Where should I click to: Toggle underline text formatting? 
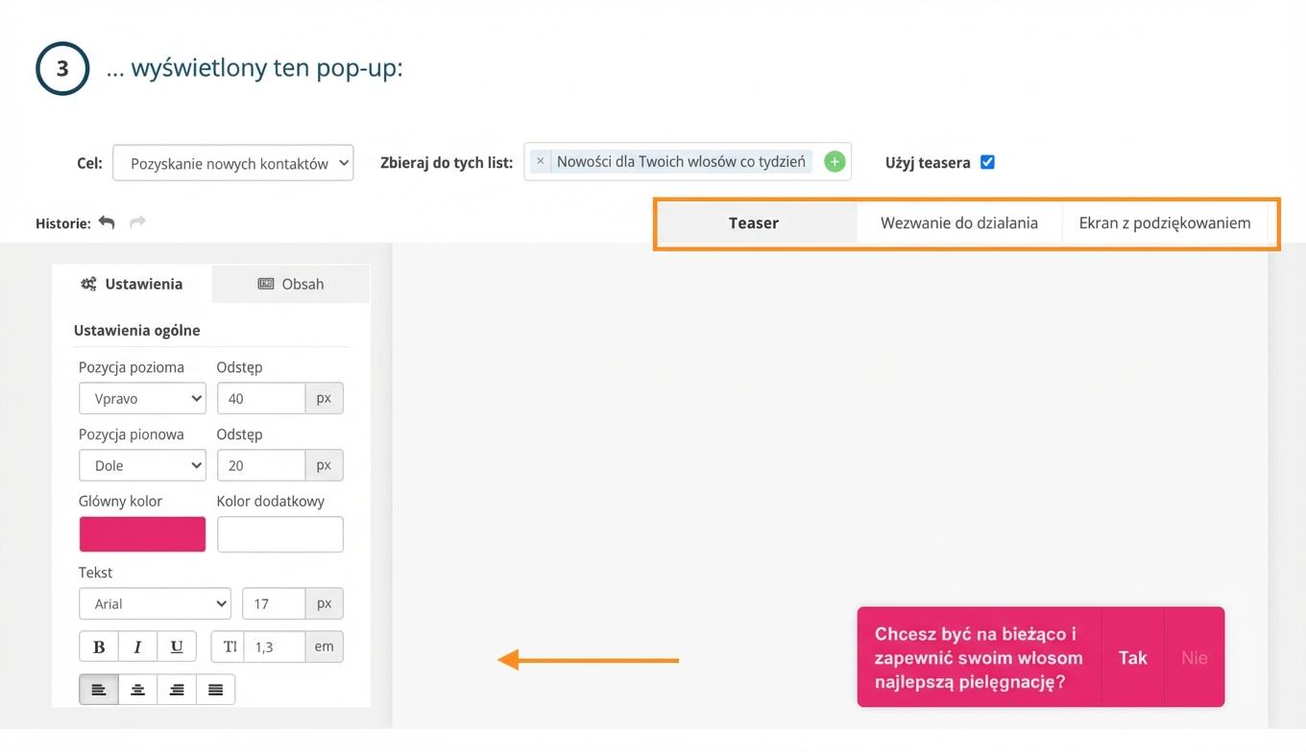pos(177,646)
